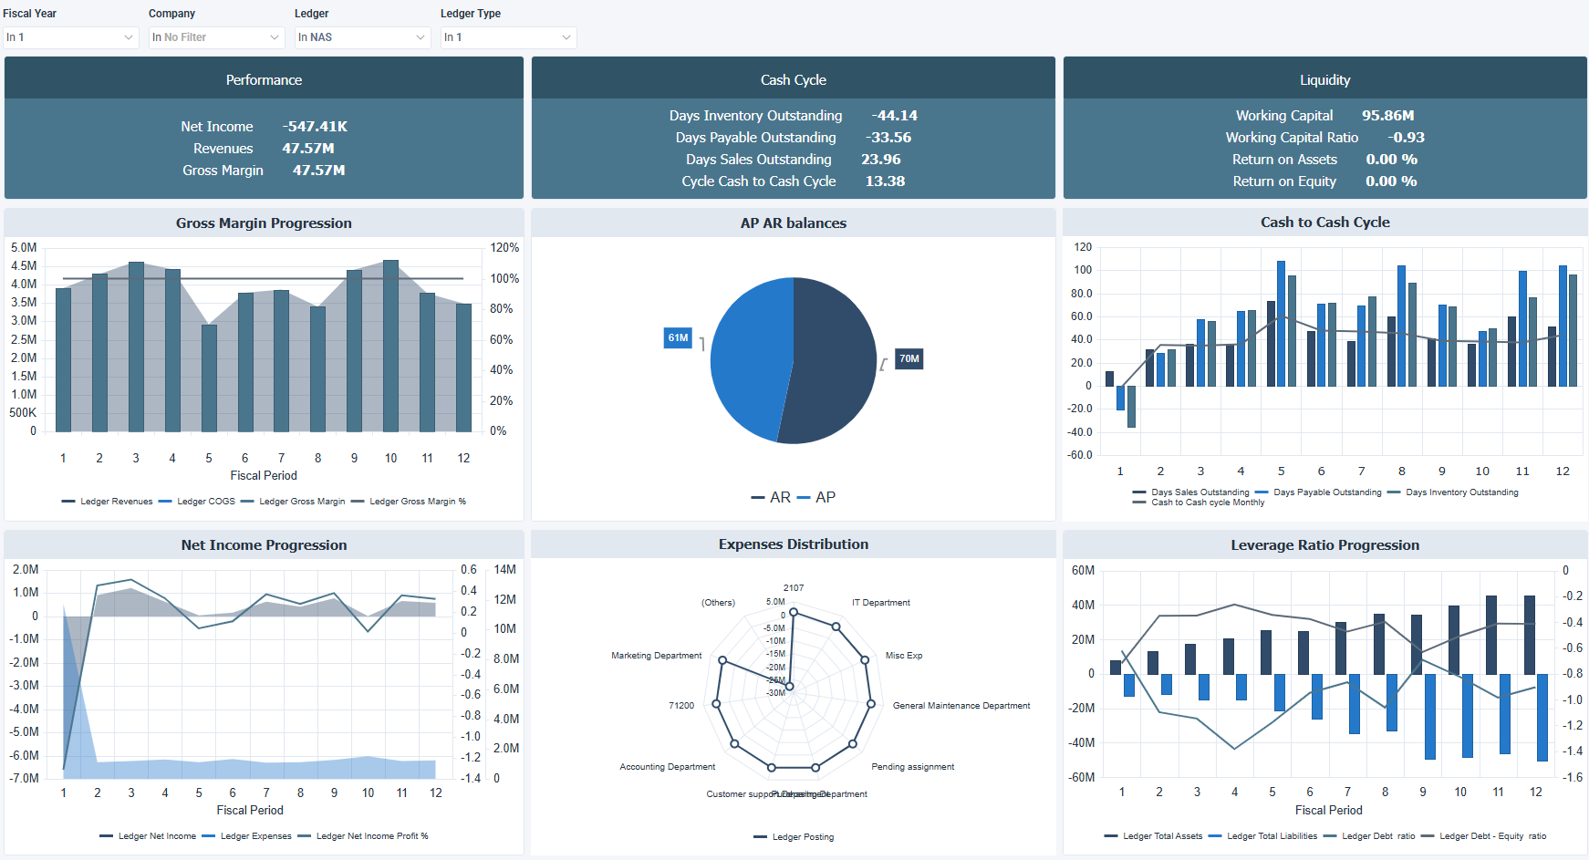Click the AP AR balances chart title
Screen dimensions: 1589x860
click(x=794, y=223)
